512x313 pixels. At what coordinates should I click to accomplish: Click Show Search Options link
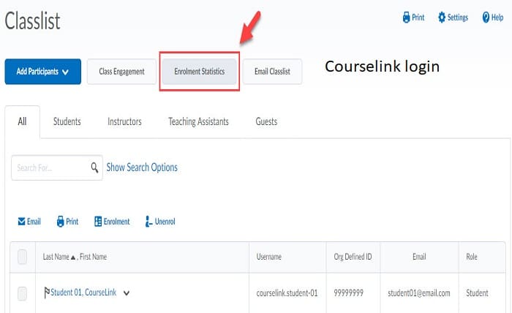pos(142,167)
